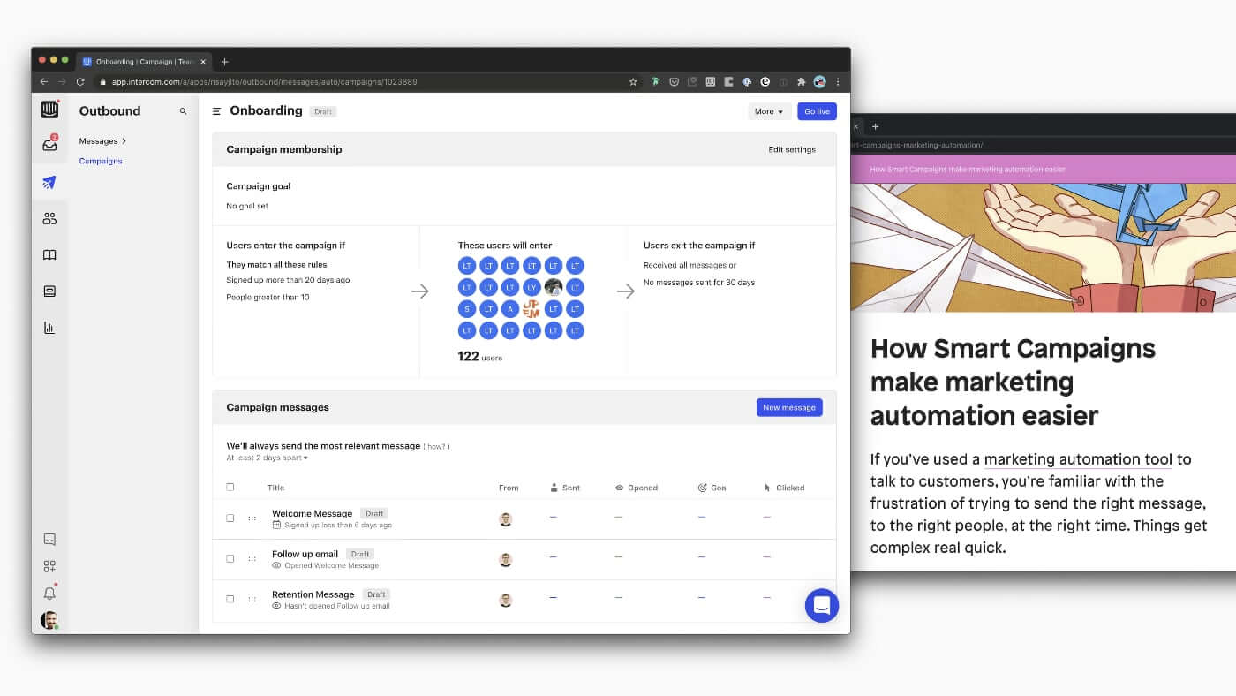1236x696 pixels.
Task: Open the Inbox icon in sidebar
Action: tap(49, 146)
